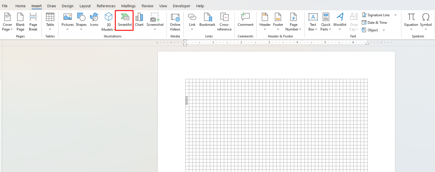Expand the Table dropdown
435x172 pixels.
pos(50,29)
